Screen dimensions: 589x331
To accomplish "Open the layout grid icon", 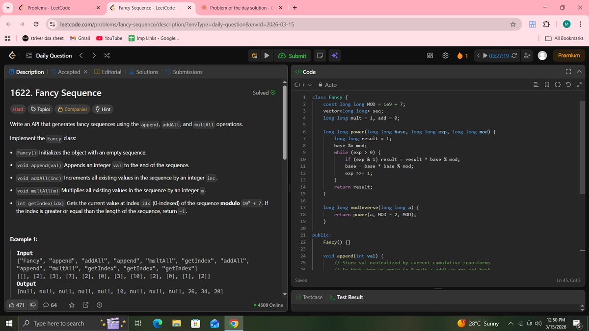I will (x=430, y=55).
